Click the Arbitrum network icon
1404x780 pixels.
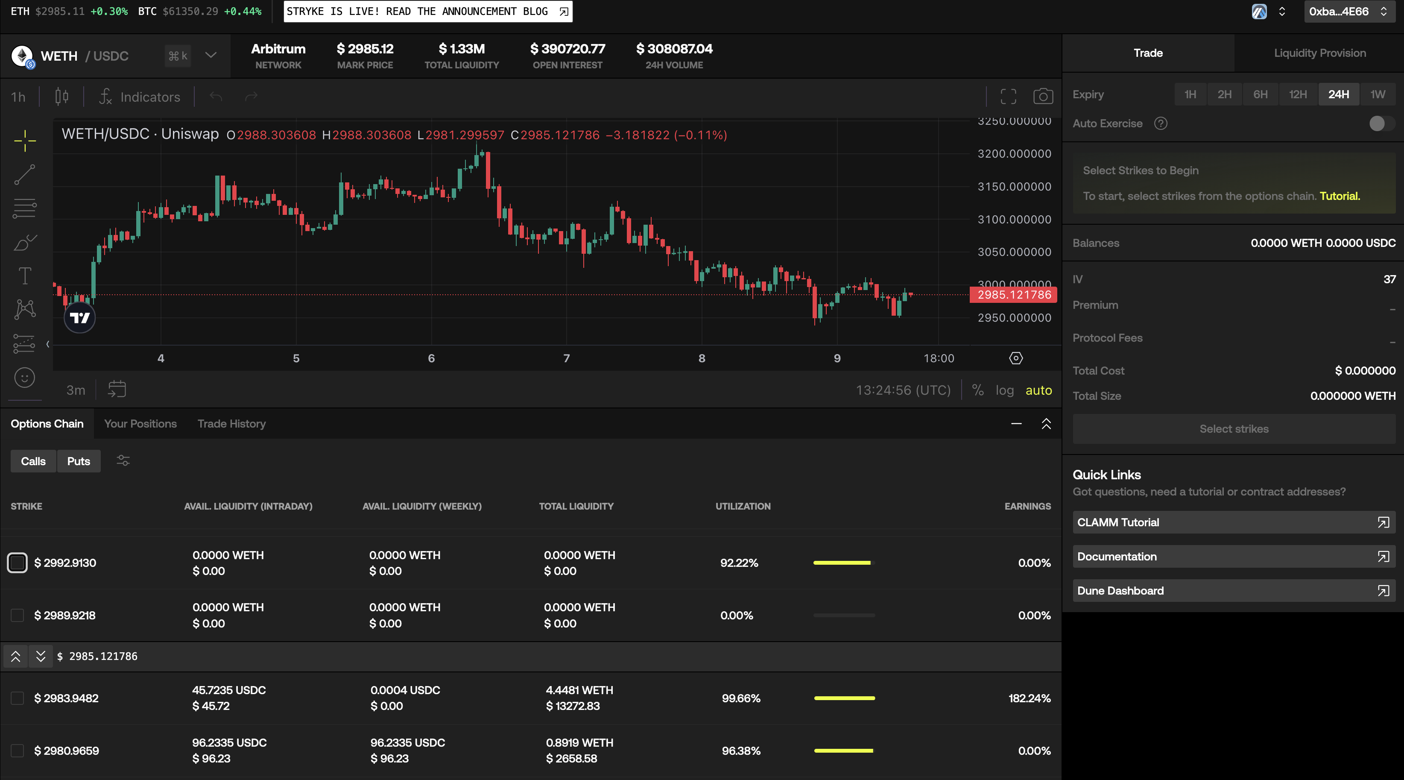(x=1259, y=12)
